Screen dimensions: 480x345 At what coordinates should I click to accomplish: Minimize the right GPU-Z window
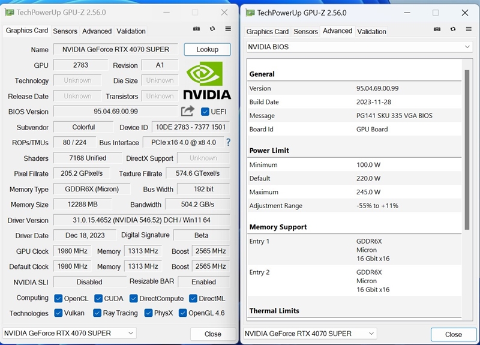point(407,13)
